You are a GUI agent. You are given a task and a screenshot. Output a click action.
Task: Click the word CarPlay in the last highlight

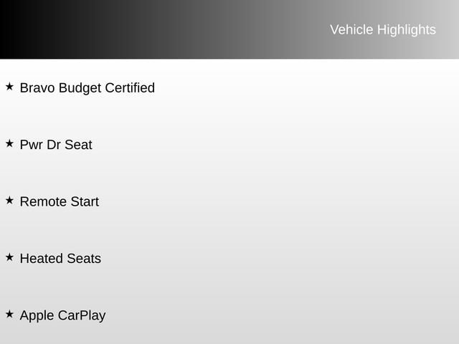(82, 316)
